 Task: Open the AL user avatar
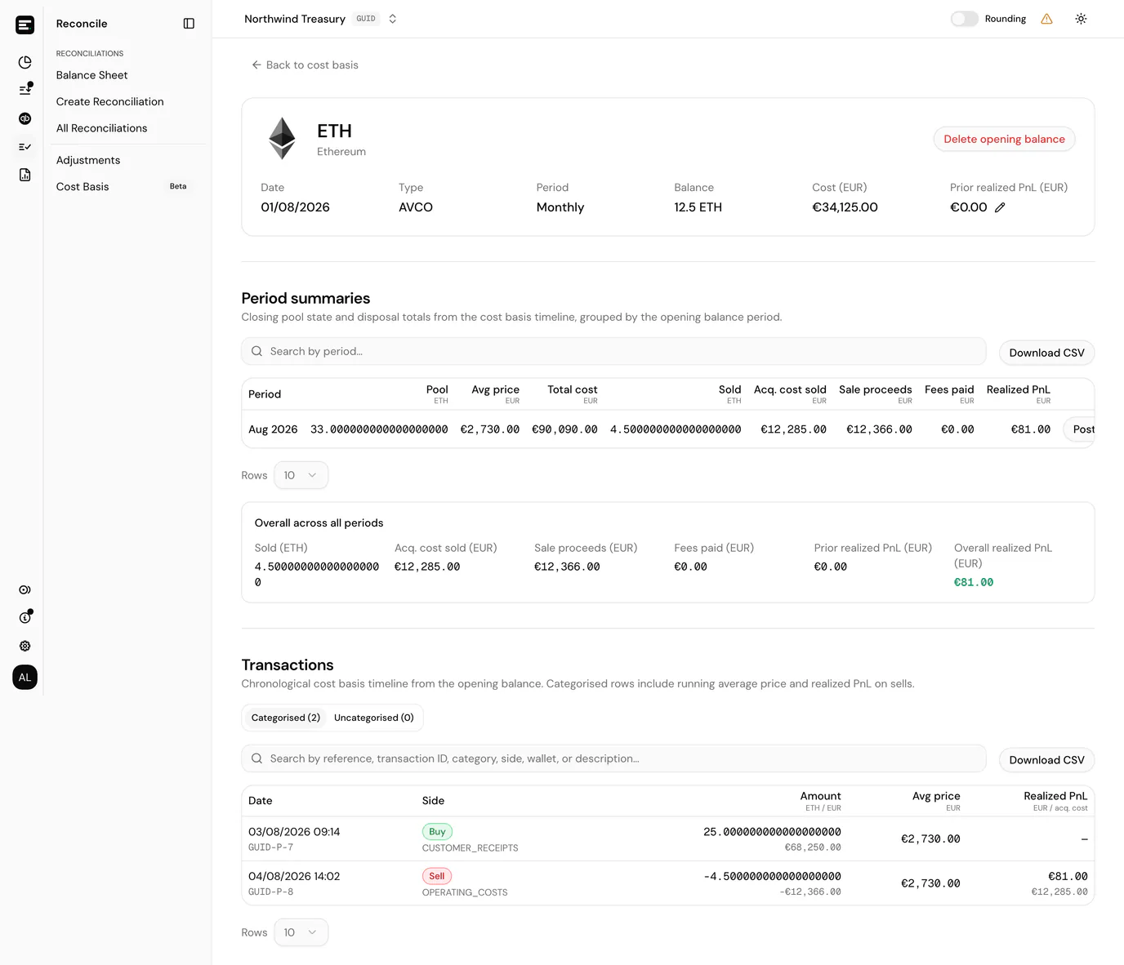click(25, 677)
